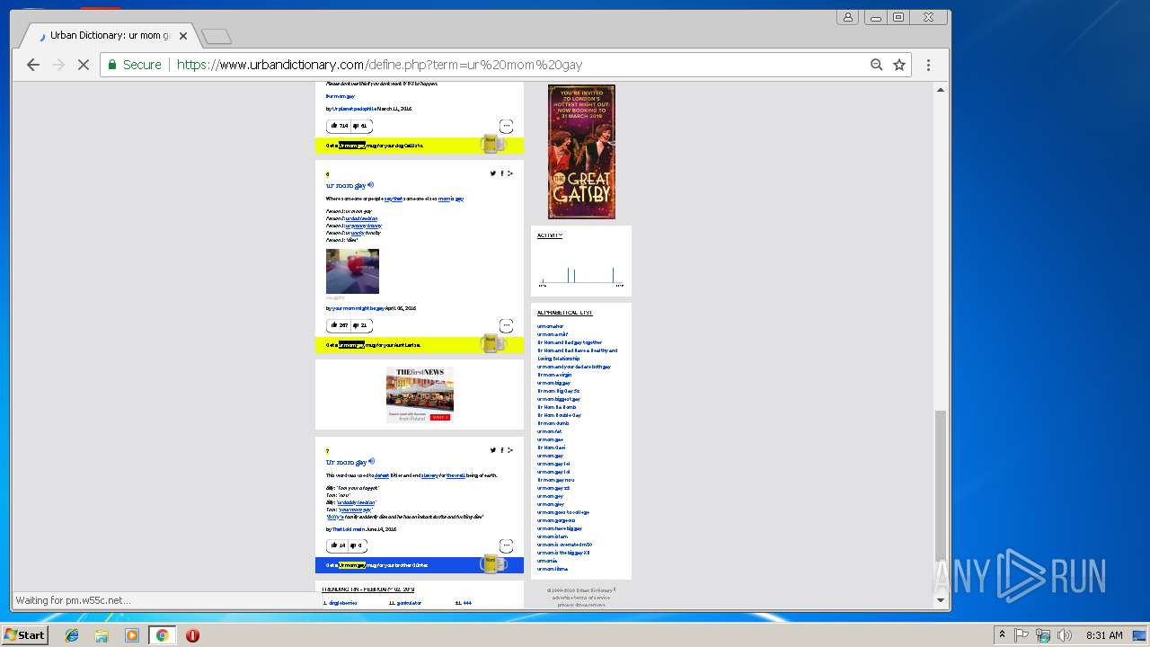Share definition 6 on Facebook
Screen dimensions: 1150x647
pos(501,173)
